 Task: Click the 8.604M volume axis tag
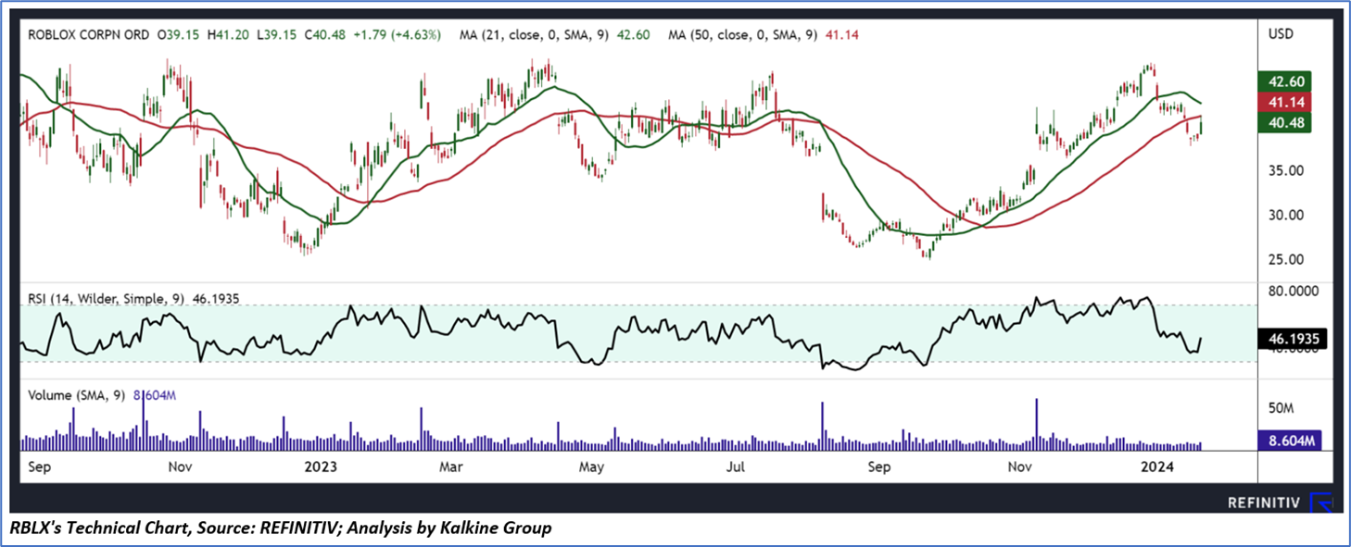(x=1289, y=441)
